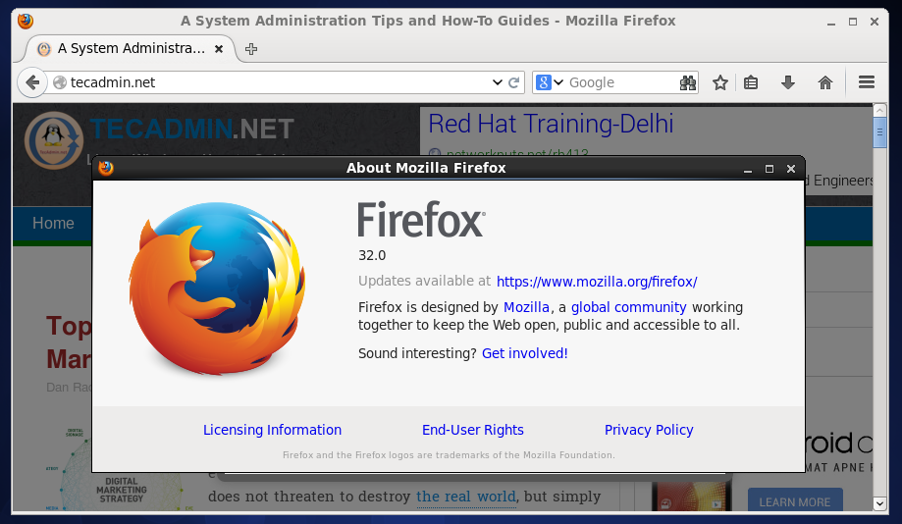Go back using the browser back arrow

coord(32,82)
